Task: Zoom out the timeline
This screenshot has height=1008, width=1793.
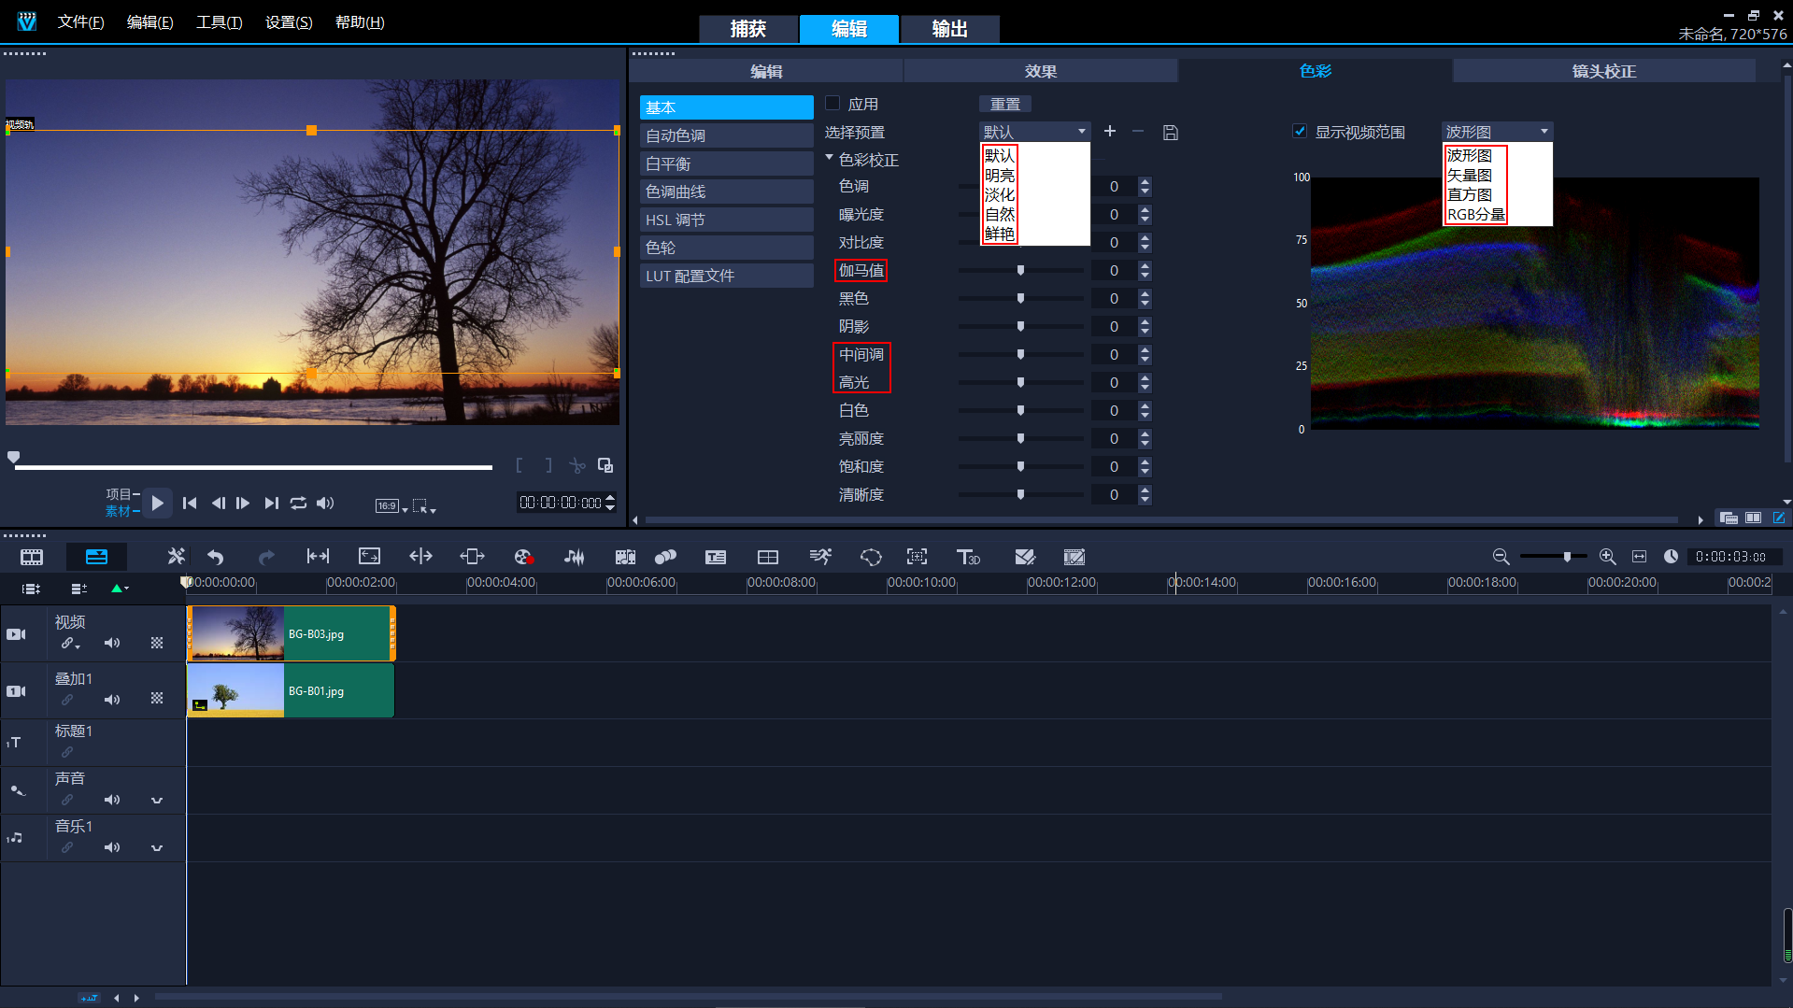Action: click(1501, 557)
